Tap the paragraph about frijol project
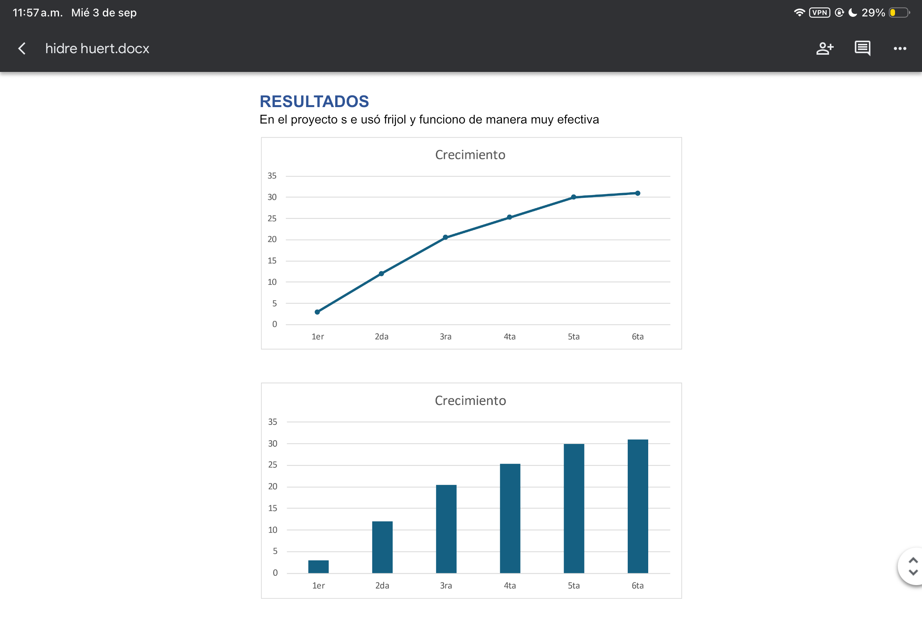Viewport: 922px width, 641px height. pos(429,120)
